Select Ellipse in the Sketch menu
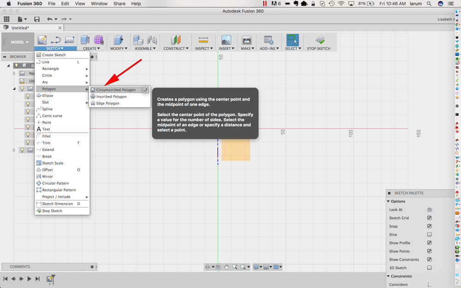Viewport: 461px width, 288px height. click(x=62, y=96)
